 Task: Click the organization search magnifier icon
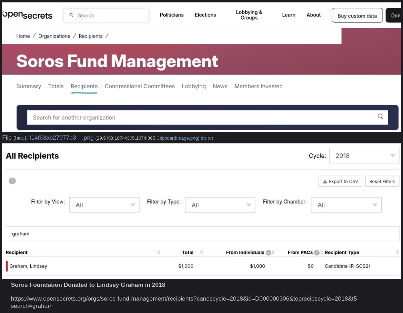(380, 117)
